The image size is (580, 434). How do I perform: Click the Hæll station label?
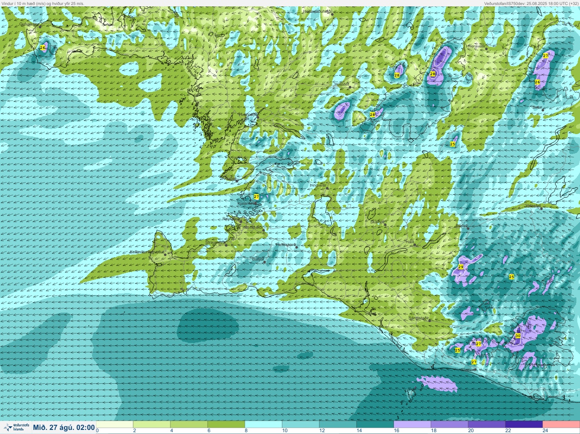pyautogui.click(x=410, y=242)
